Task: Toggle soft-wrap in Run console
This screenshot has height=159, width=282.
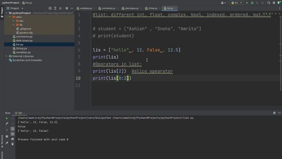Action: (x=12, y=129)
